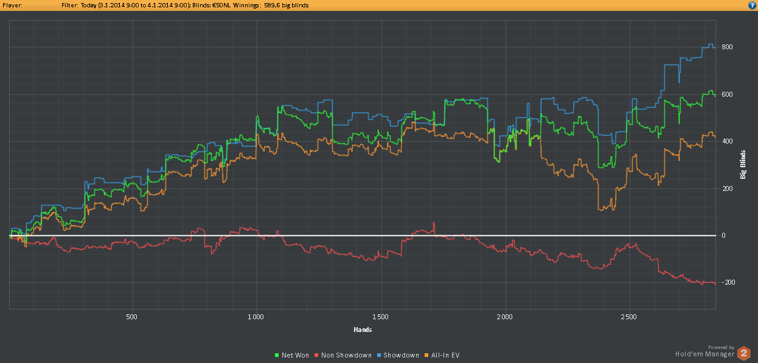This screenshot has height=363, width=758.
Task: Click the 1 000 tick label on x-axis
Action: coord(256,317)
